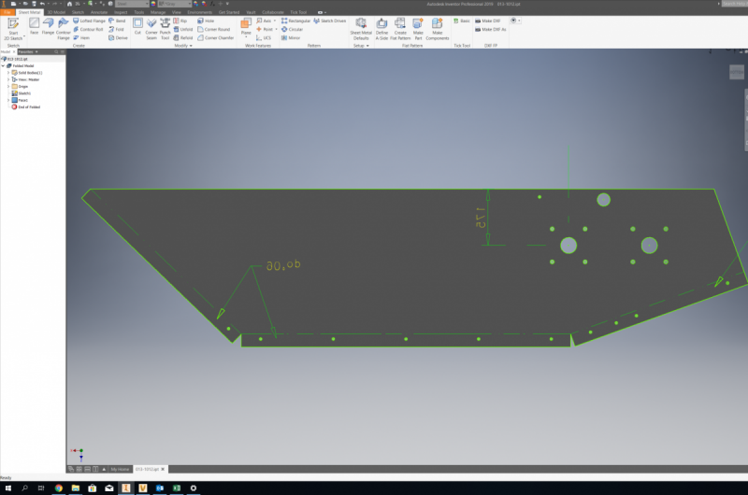
Task: Click the ViewCube face in the viewport
Action: click(x=737, y=72)
